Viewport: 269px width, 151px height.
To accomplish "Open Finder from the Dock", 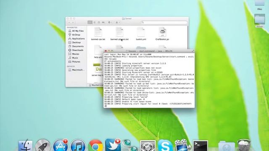I will coord(25,146).
